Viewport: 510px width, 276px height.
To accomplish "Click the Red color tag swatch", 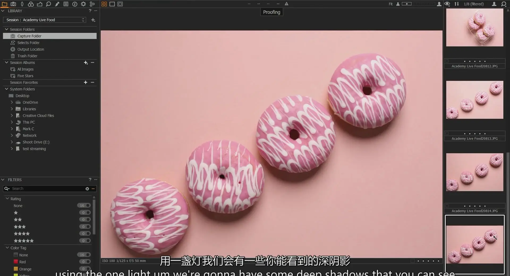I will point(16,262).
